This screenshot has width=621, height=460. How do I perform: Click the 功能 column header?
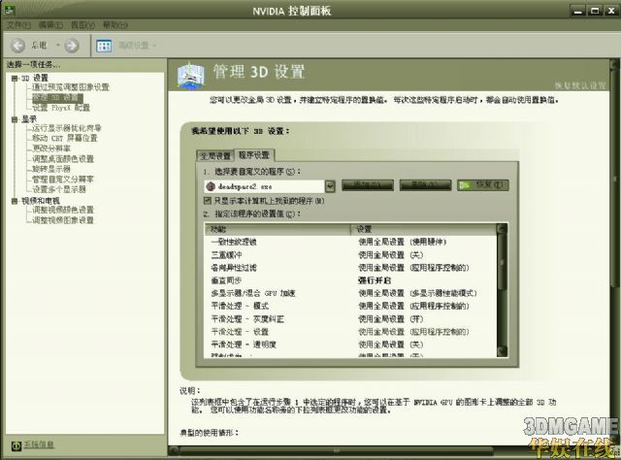(278, 229)
